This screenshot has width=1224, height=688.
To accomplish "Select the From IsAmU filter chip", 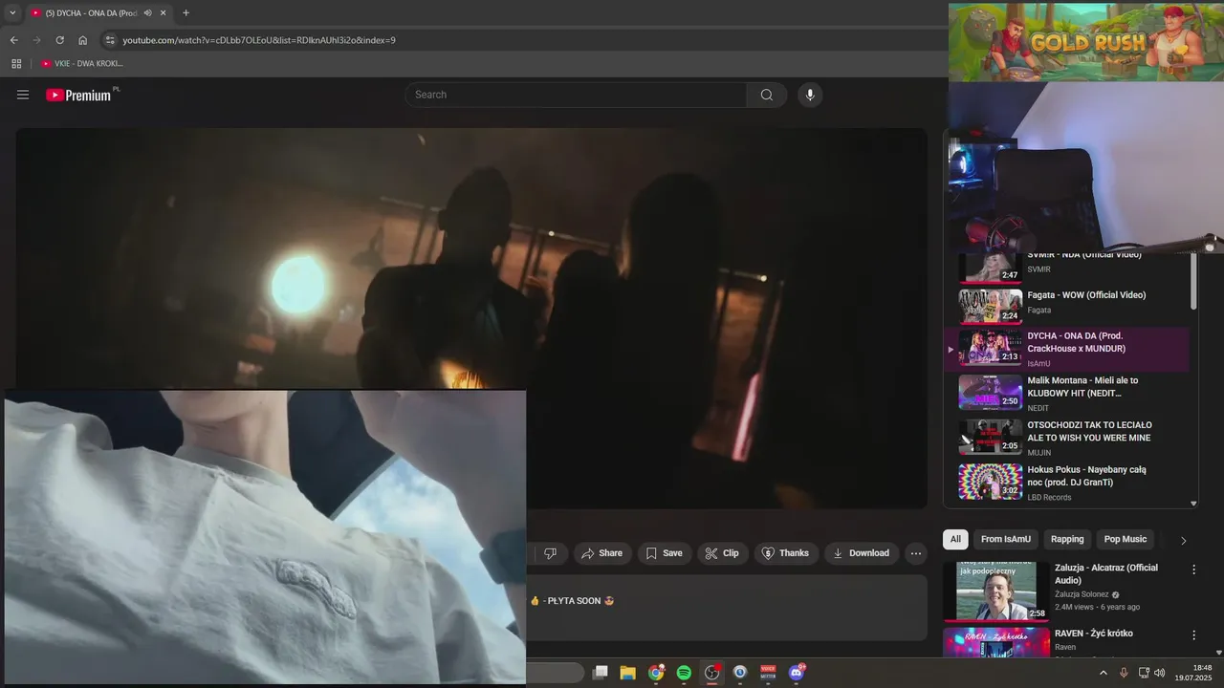I will coord(1006,539).
